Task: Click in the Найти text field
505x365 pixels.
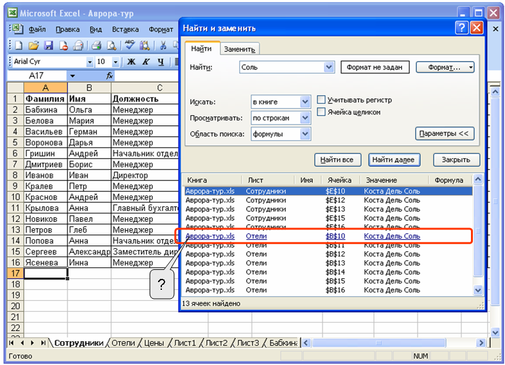Action: pyautogui.click(x=282, y=67)
